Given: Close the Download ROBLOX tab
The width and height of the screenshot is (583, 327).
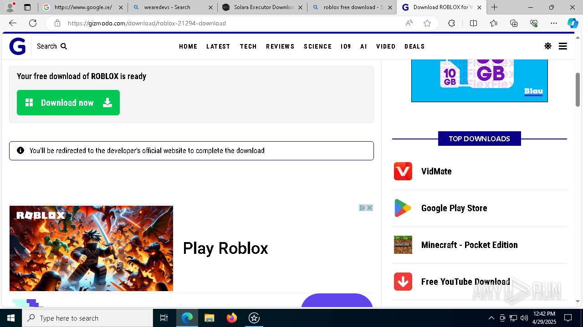Looking at the screenshot, I should [479, 7].
